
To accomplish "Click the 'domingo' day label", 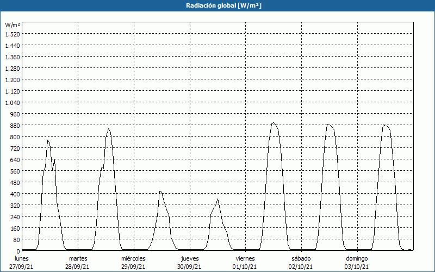I will pos(357,258).
